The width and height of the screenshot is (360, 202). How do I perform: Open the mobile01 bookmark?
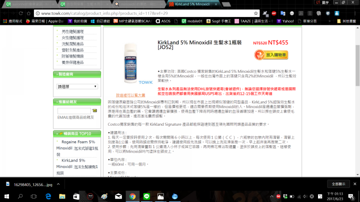coord(192,21)
